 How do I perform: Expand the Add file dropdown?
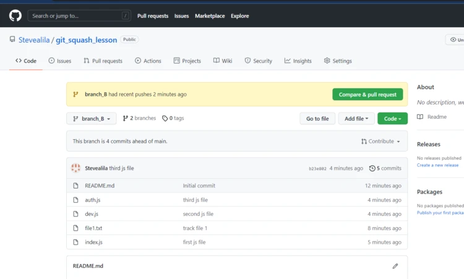point(356,119)
